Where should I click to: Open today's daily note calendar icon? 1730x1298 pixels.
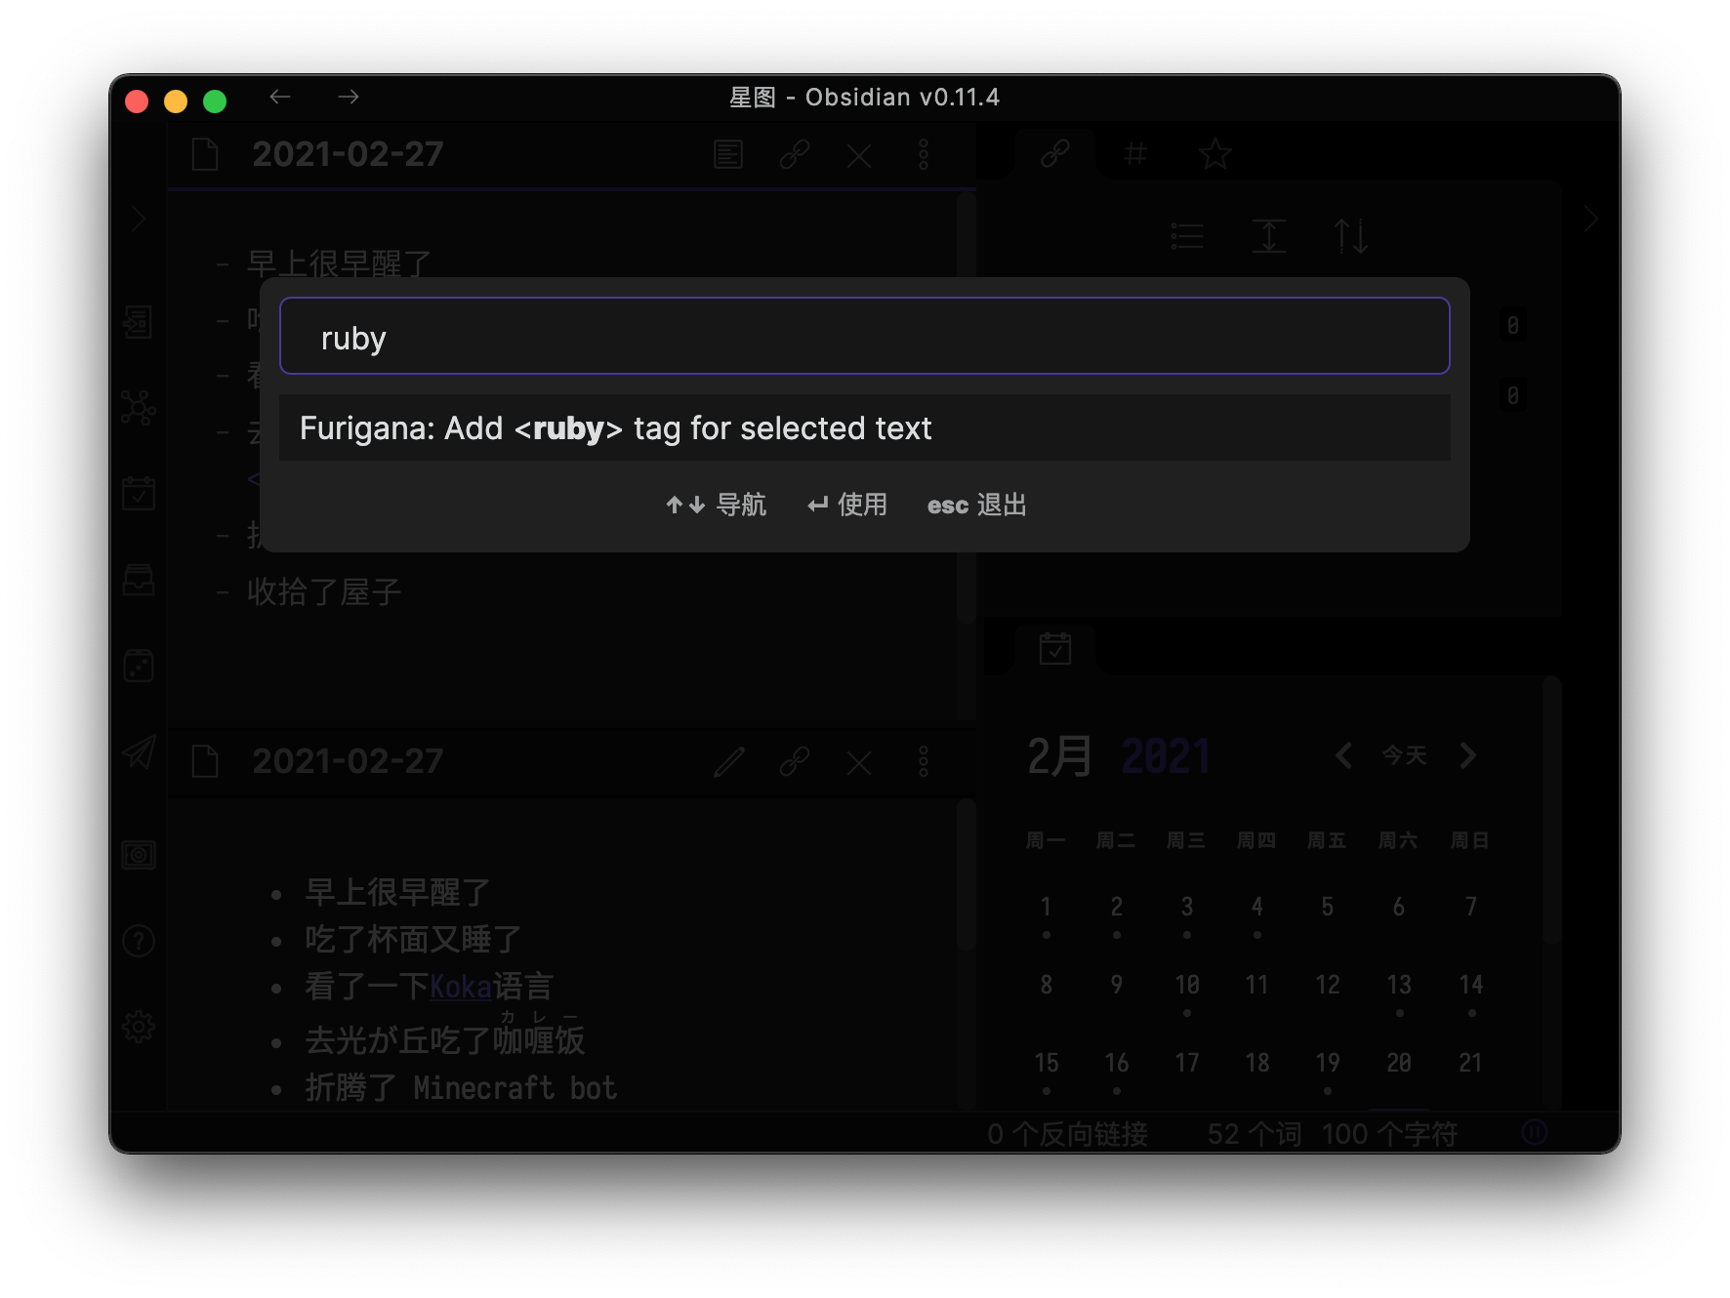pyautogui.click(x=140, y=493)
